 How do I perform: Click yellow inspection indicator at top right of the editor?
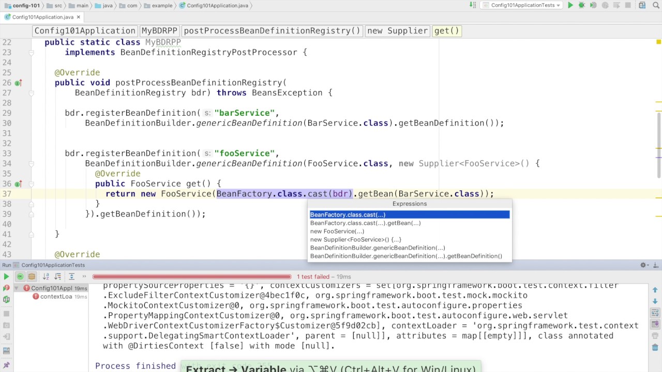tap(658, 42)
